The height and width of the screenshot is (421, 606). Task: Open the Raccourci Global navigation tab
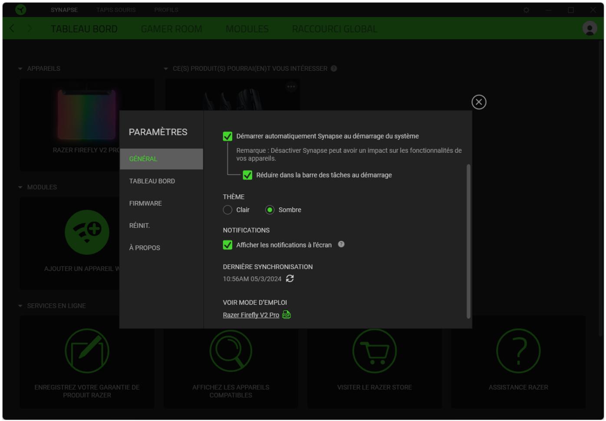coord(335,29)
